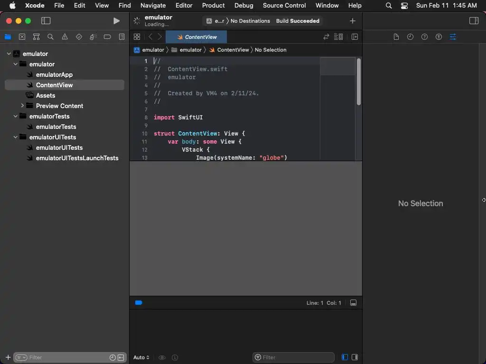Viewport: 486px width, 364px height.
Task: Show the Accessibility inspector
Action: point(439,37)
